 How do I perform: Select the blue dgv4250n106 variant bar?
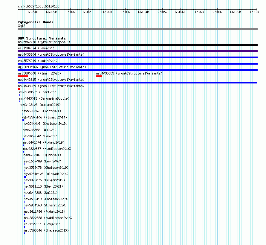tap(23, 120)
